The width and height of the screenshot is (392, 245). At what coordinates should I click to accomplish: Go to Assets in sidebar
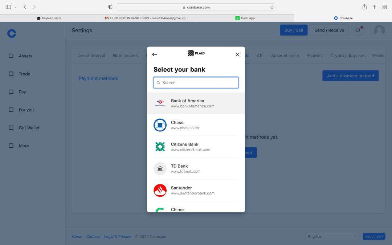click(25, 56)
